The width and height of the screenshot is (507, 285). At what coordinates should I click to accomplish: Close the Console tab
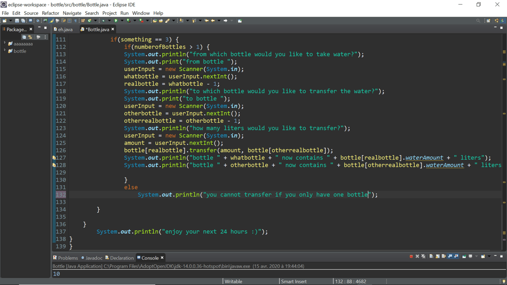[162, 258]
